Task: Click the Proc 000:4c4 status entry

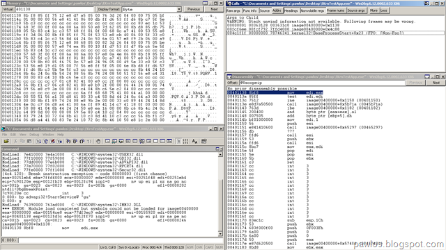Action: (152, 247)
